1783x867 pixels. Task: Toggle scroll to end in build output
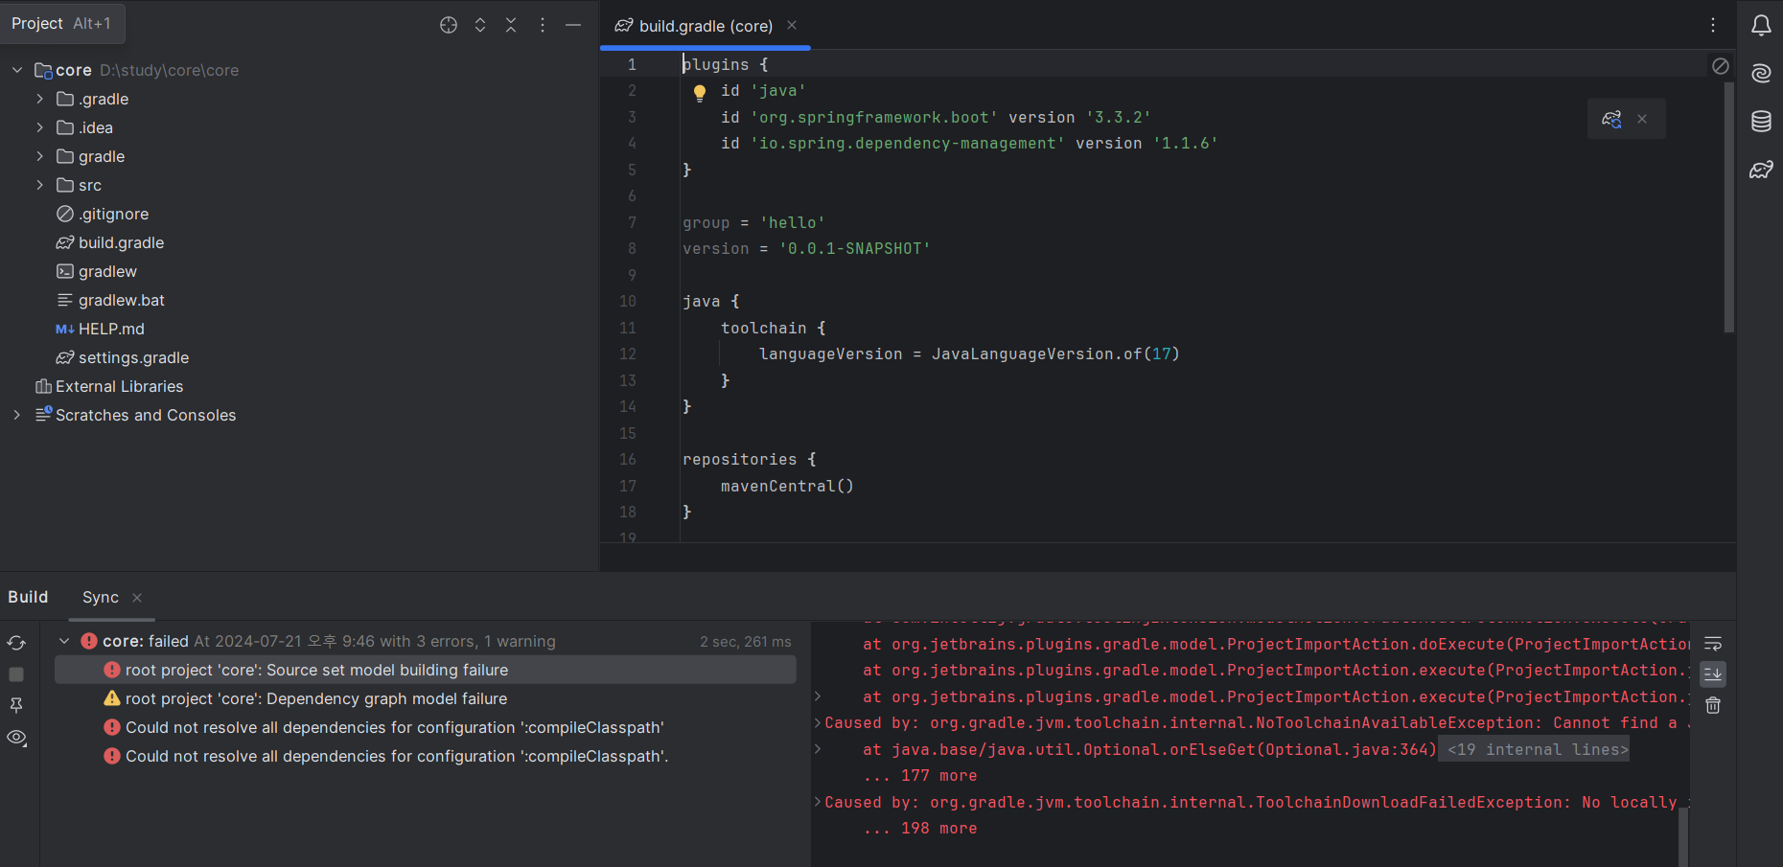point(1713,674)
